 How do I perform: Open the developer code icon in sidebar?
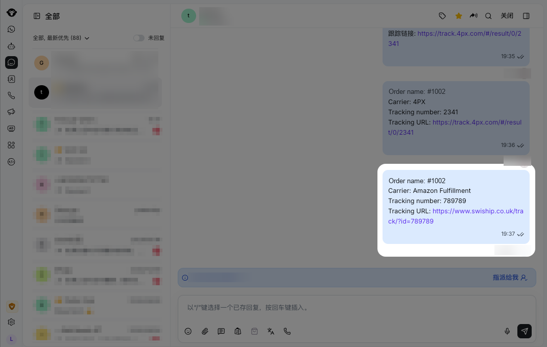click(x=11, y=162)
